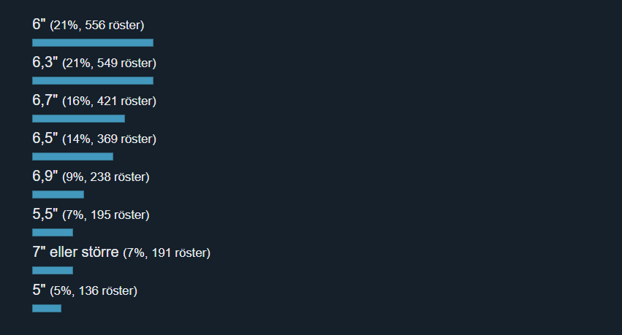
Task: Click the 6,9" poll option label
Action: pyautogui.click(x=45, y=176)
